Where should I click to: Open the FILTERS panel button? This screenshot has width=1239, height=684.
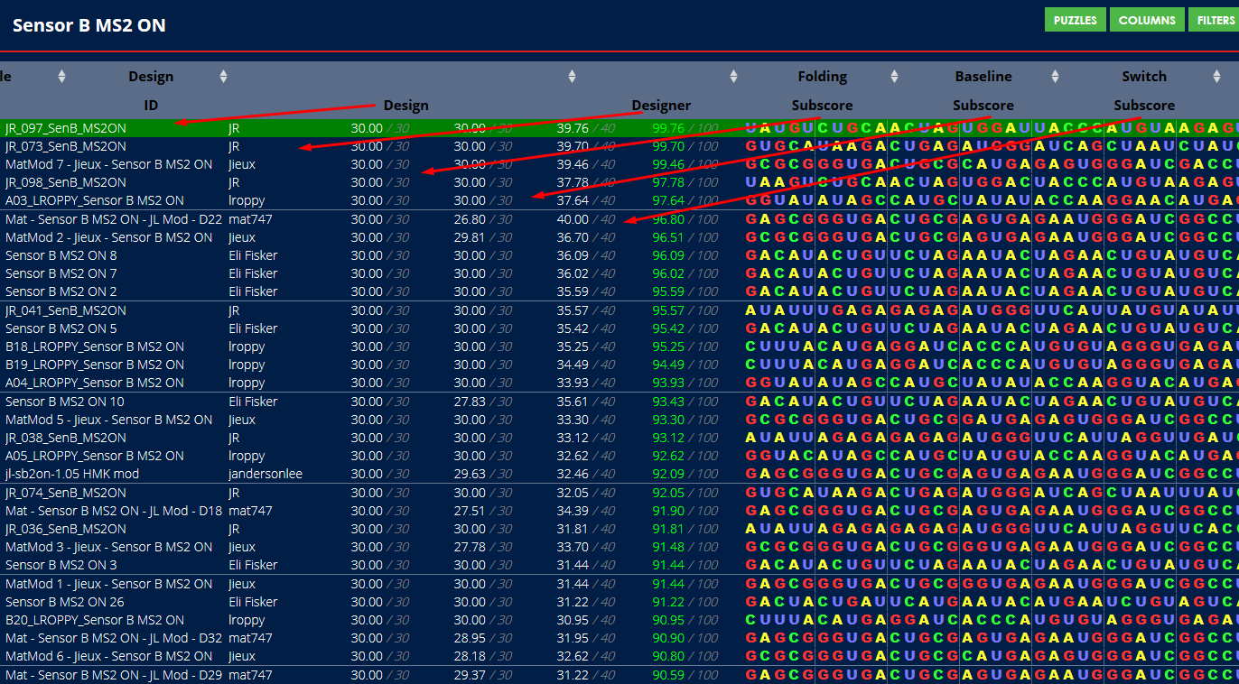pyautogui.click(x=1215, y=20)
